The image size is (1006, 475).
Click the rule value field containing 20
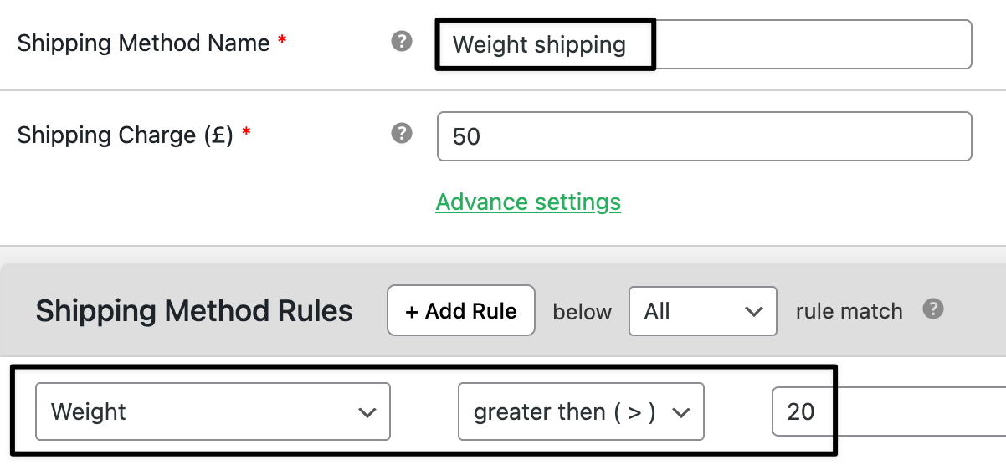pyautogui.click(x=889, y=411)
